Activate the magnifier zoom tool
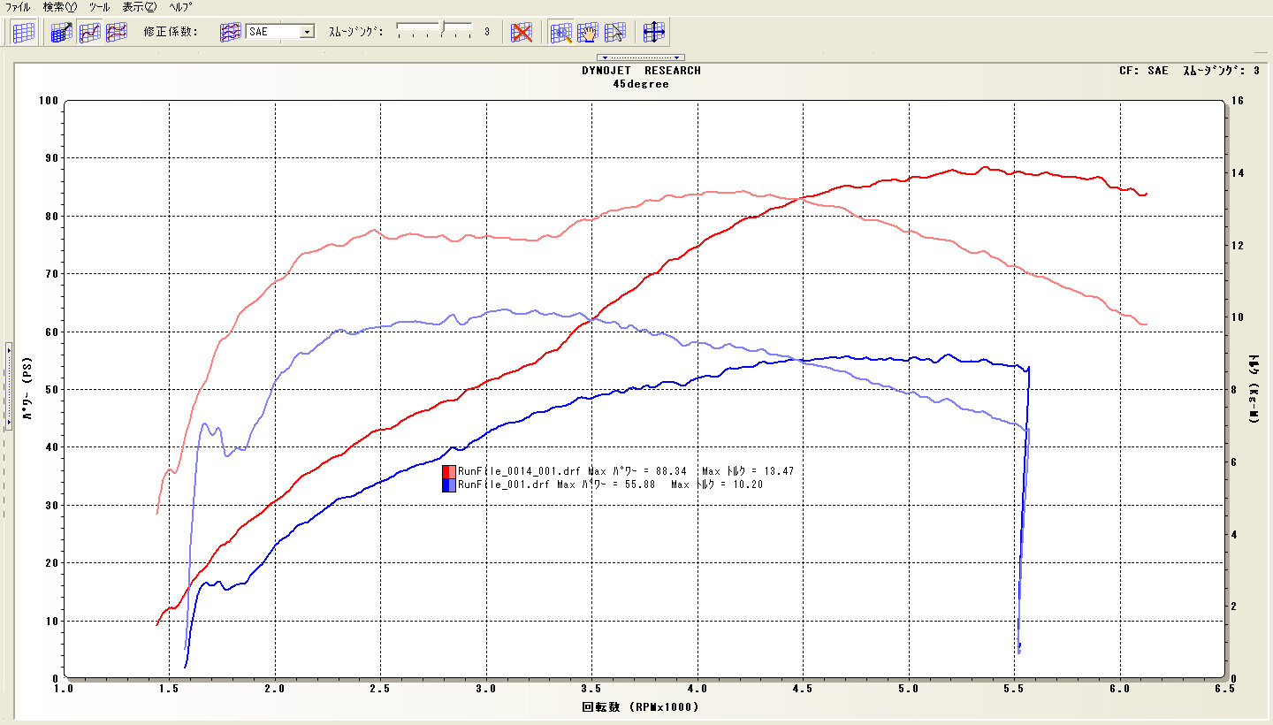The width and height of the screenshot is (1273, 725). point(561,33)
